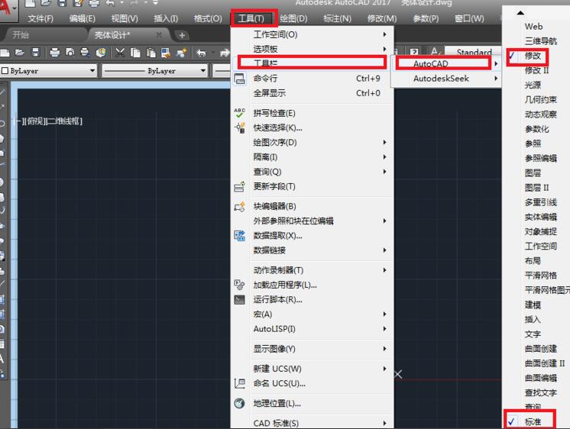
Task: Expand the 工作空间(O) submenu
Action: [x=312, y=34]
